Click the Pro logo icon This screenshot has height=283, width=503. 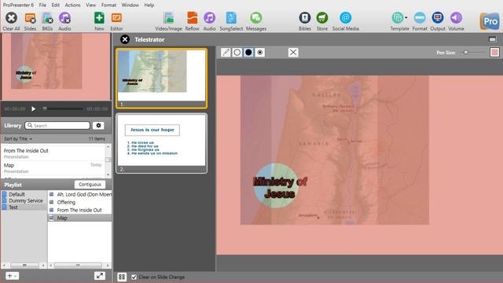point(490,21)
